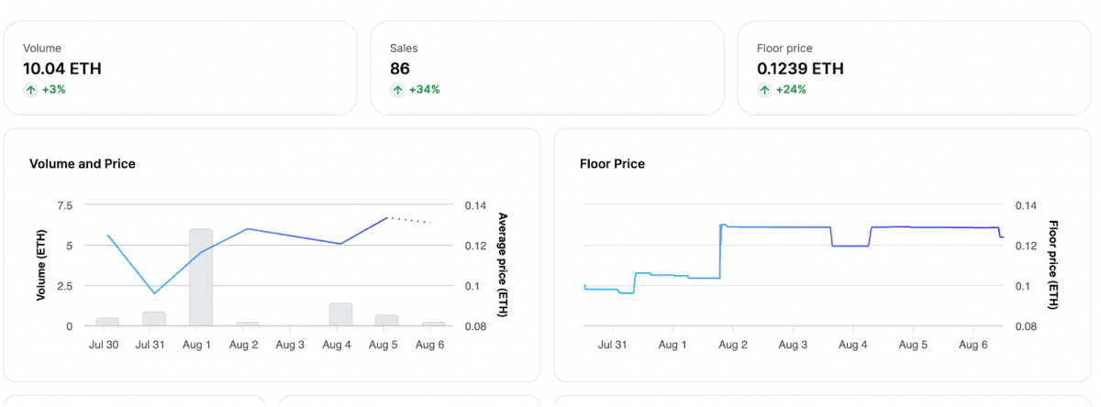Click the dotted projection line segment near Aug 6

(x=413, y=220)
